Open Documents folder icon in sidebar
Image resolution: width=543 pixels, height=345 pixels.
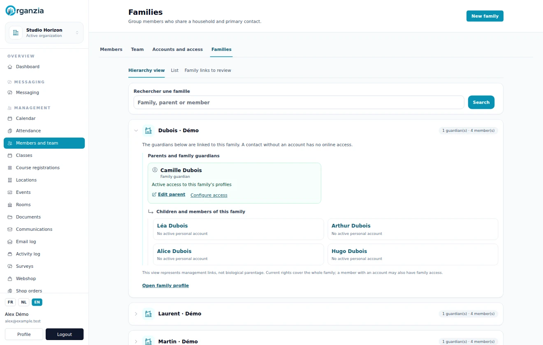pyautogui.click(x=10, y=217)
